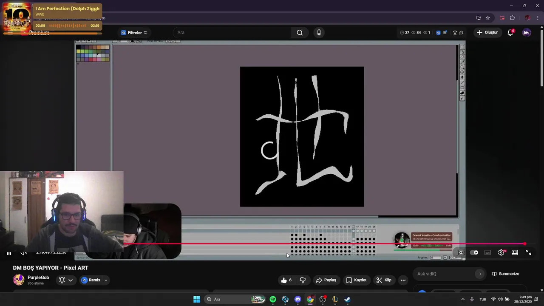This screenshot has width=544, height=306.
Task: Create a clip with the Klip button
Action: (384, 280)
